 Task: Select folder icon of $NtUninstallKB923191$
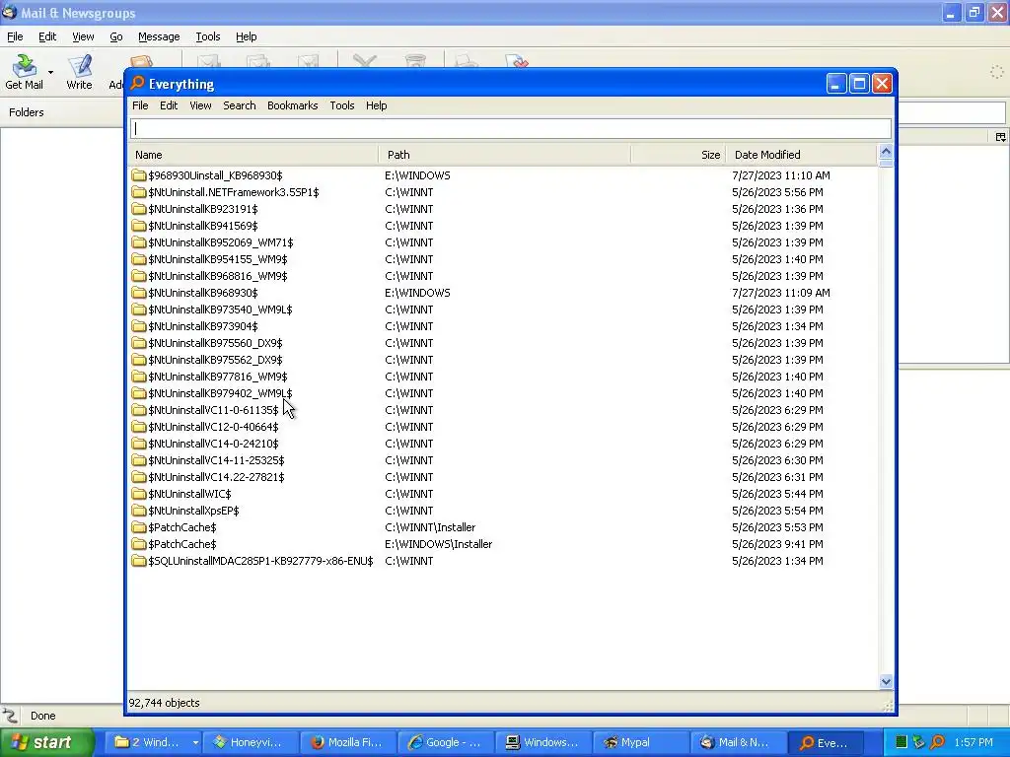tap(138, 209)
